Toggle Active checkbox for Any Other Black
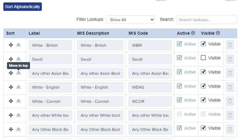Image resolution: width=240 pixels, height=139 pixels. click(179, 128)
